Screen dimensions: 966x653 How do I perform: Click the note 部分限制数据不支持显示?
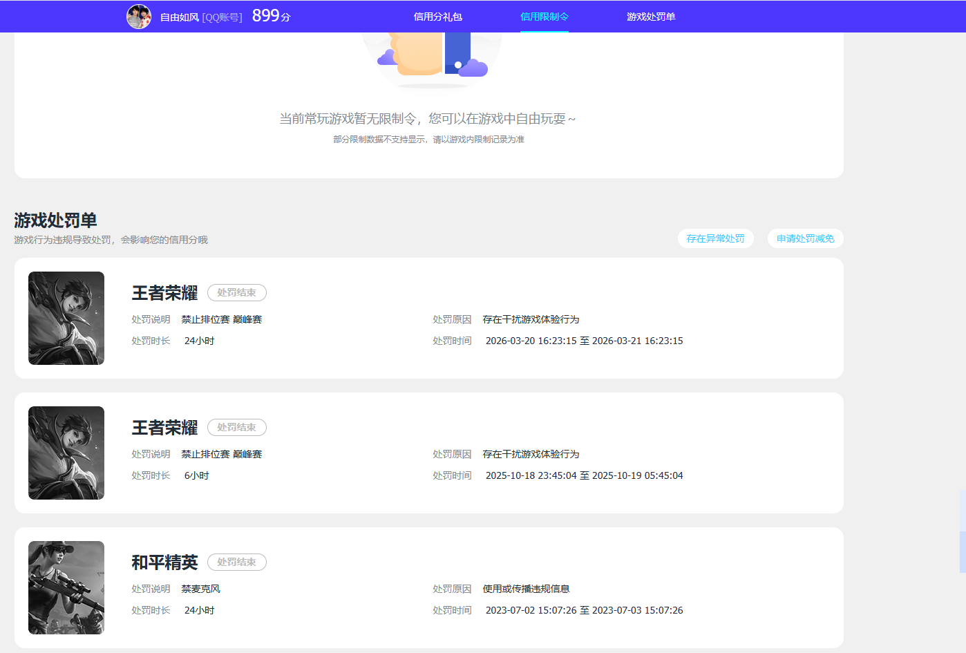coord(379,140)
